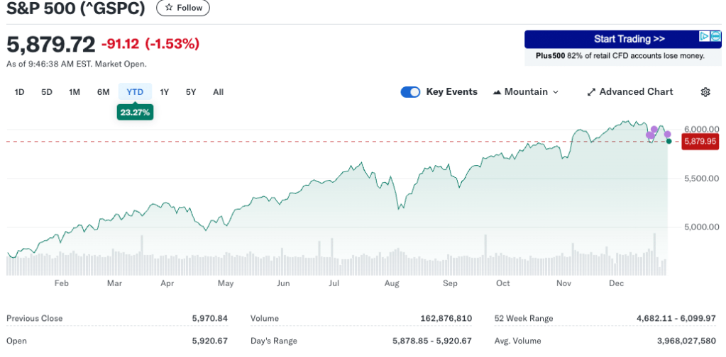726x357 pixels.
Task: Select the All time range
Action: 219,92
